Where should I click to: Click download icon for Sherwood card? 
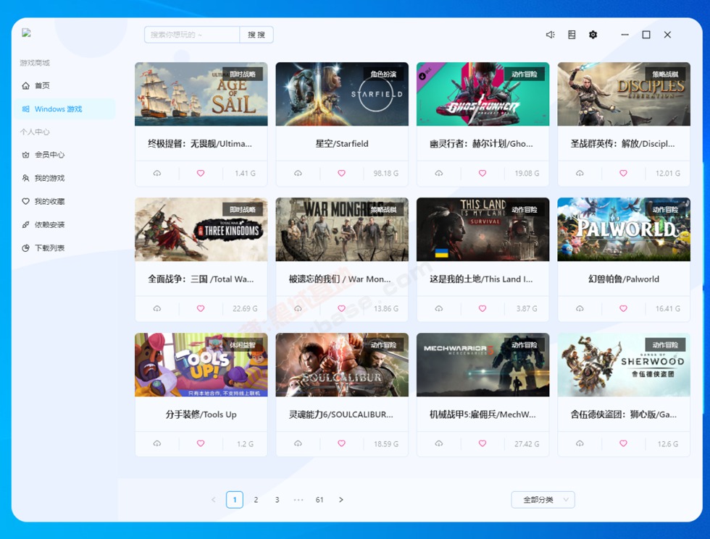point(580,443)
